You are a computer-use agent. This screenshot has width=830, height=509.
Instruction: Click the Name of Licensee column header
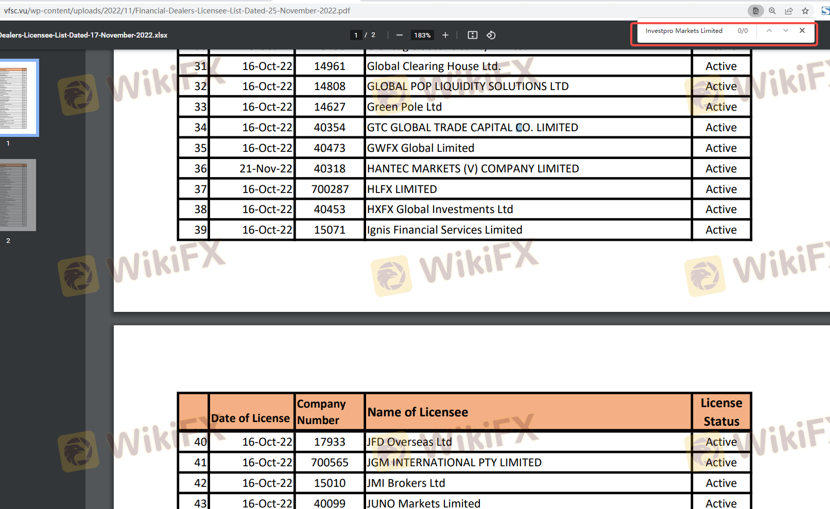pos(418,412)
